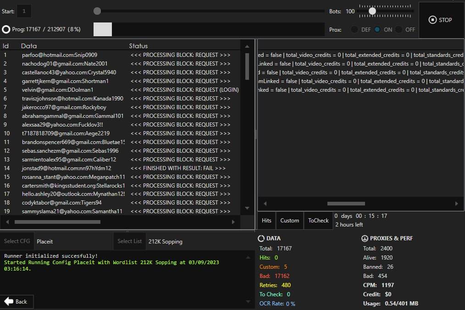
Task: Click the Start value input field
Action: click(x=24, y=11)
